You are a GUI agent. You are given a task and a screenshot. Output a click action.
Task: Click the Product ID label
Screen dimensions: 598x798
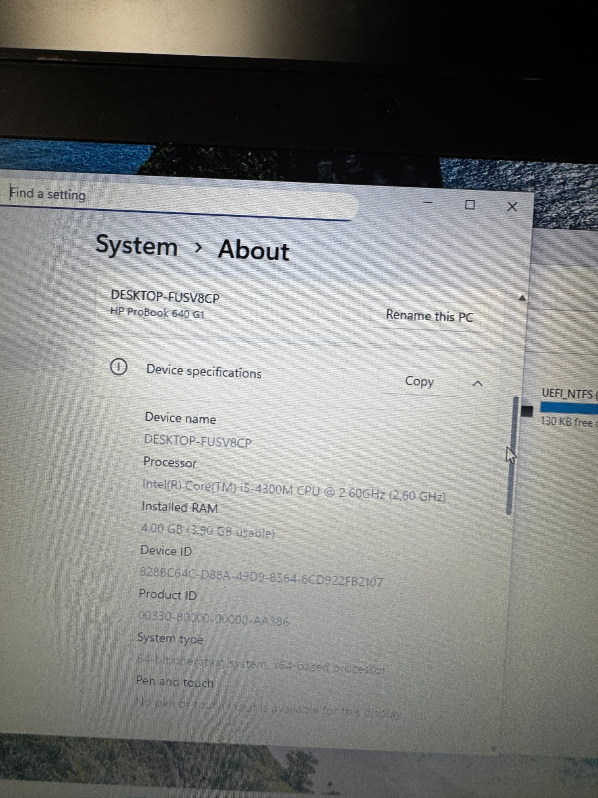tap(167, 595)
